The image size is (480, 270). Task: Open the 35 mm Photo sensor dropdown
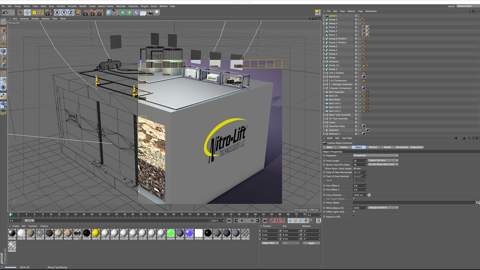[x=383, y=165]
